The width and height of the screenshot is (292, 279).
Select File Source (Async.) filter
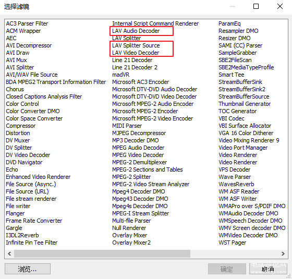coord(31,184)
